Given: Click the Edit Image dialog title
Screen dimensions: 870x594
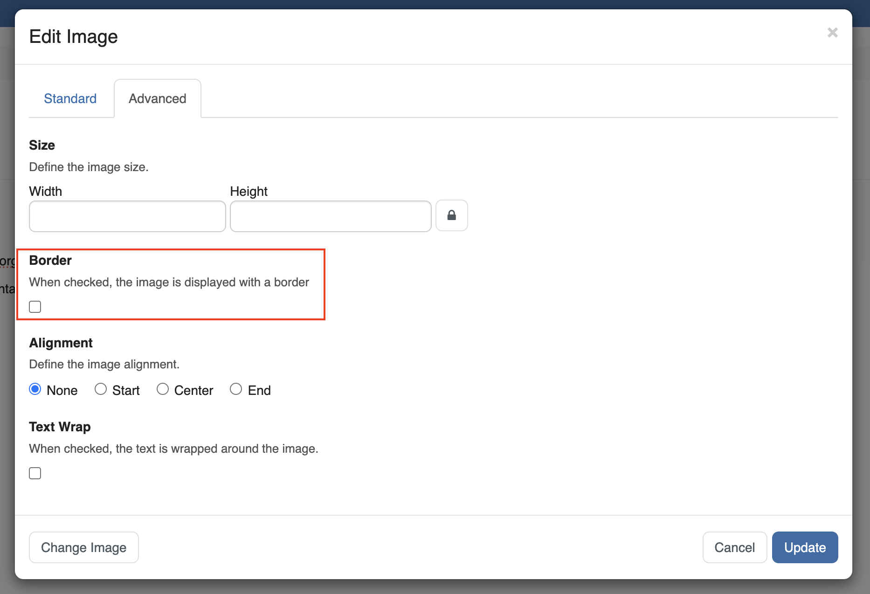Looking at the screenshot, I should [73, 37].
